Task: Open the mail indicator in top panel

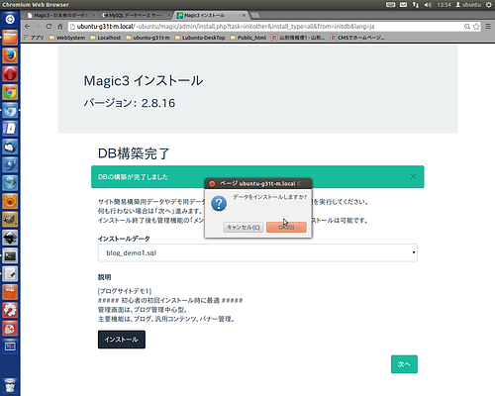Action: coord(403,5)
